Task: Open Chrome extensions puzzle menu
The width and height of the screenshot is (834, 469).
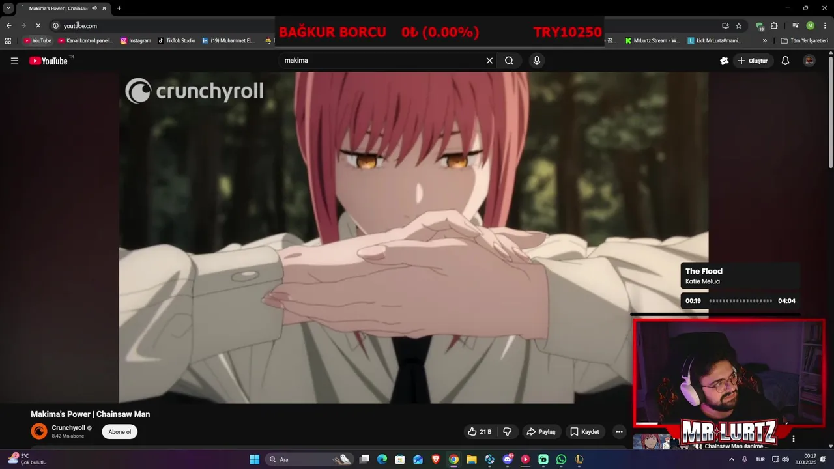Action: tap(774, 25)
